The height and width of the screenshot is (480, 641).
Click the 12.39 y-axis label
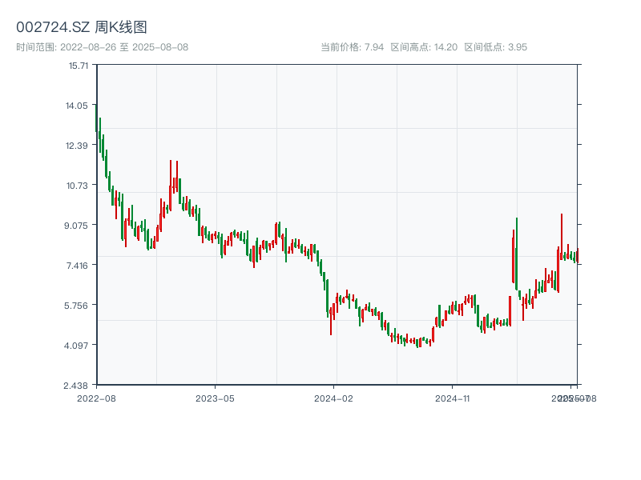click(x=79, y=145)
